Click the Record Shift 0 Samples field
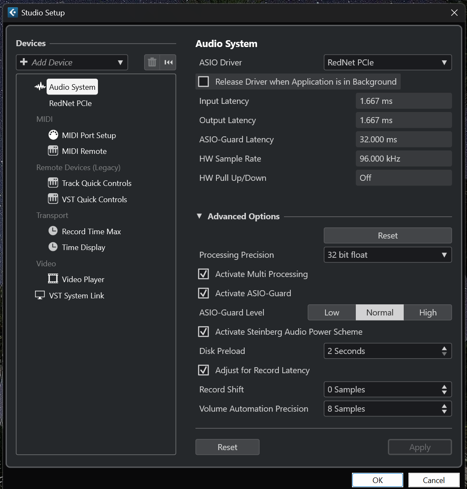Viewport: 467px width, 489px height. tap(388, 389)
